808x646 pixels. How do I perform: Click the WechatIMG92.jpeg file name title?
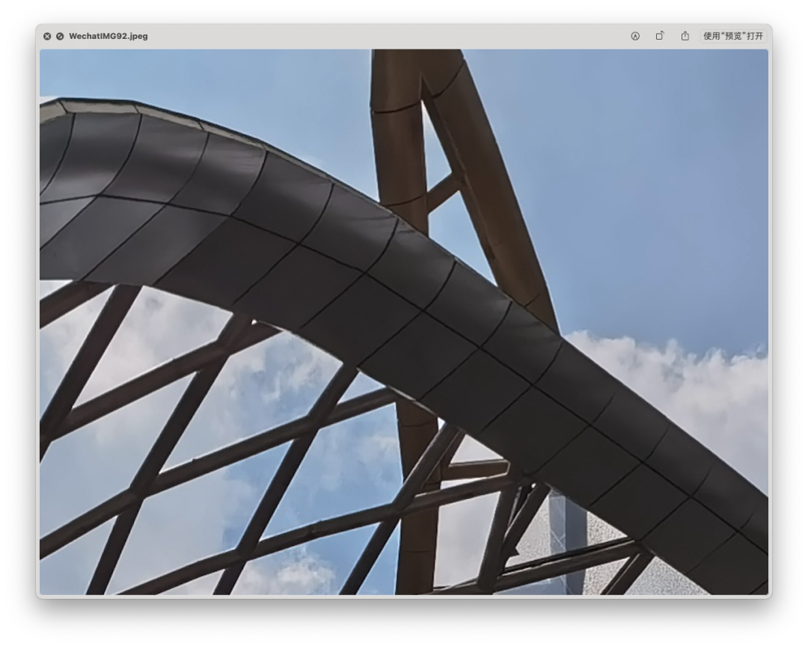(x=108, y=36)
